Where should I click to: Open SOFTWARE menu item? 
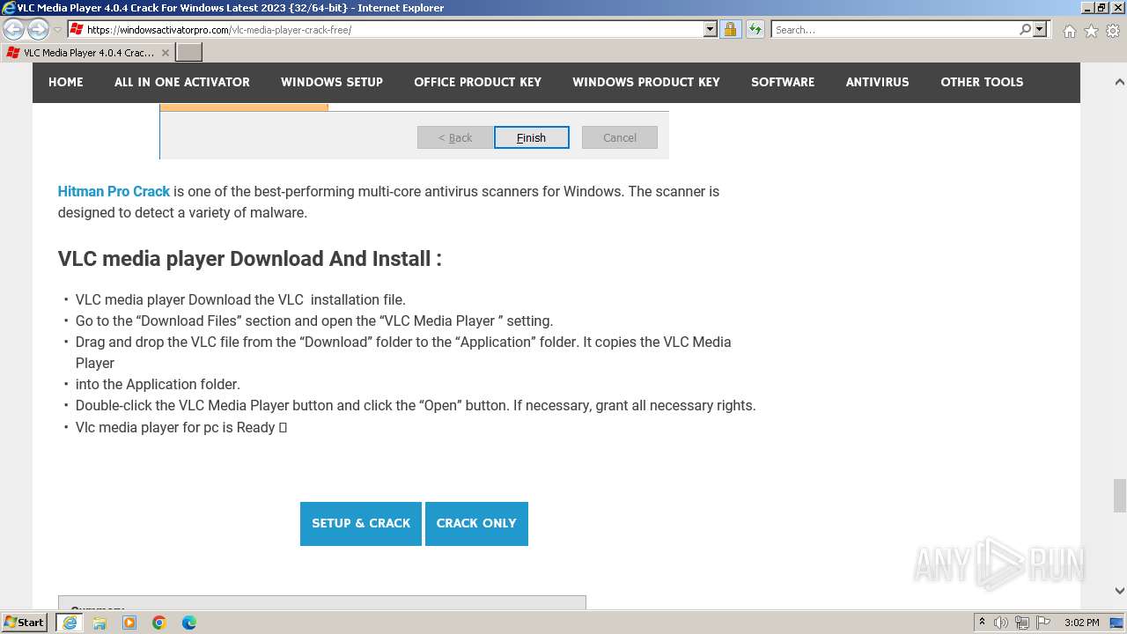coord(783,82)
